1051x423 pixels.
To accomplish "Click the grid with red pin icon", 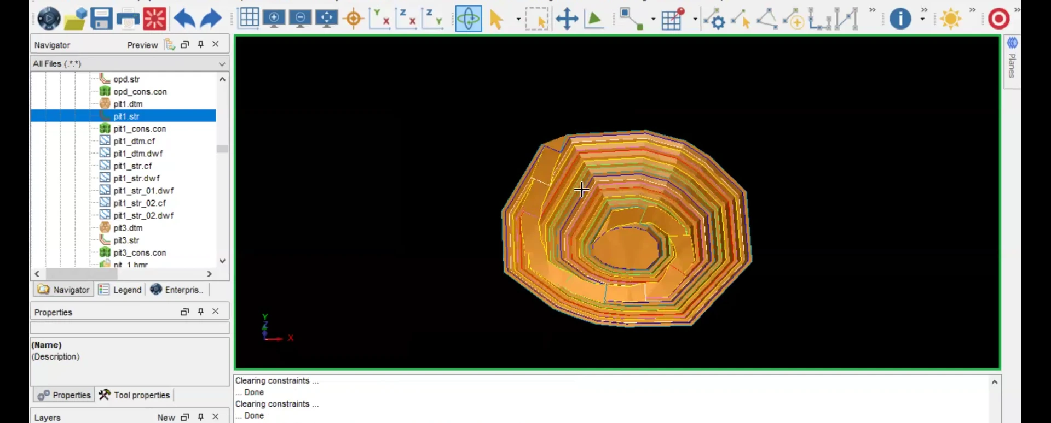I will click(x=673, y=19).
